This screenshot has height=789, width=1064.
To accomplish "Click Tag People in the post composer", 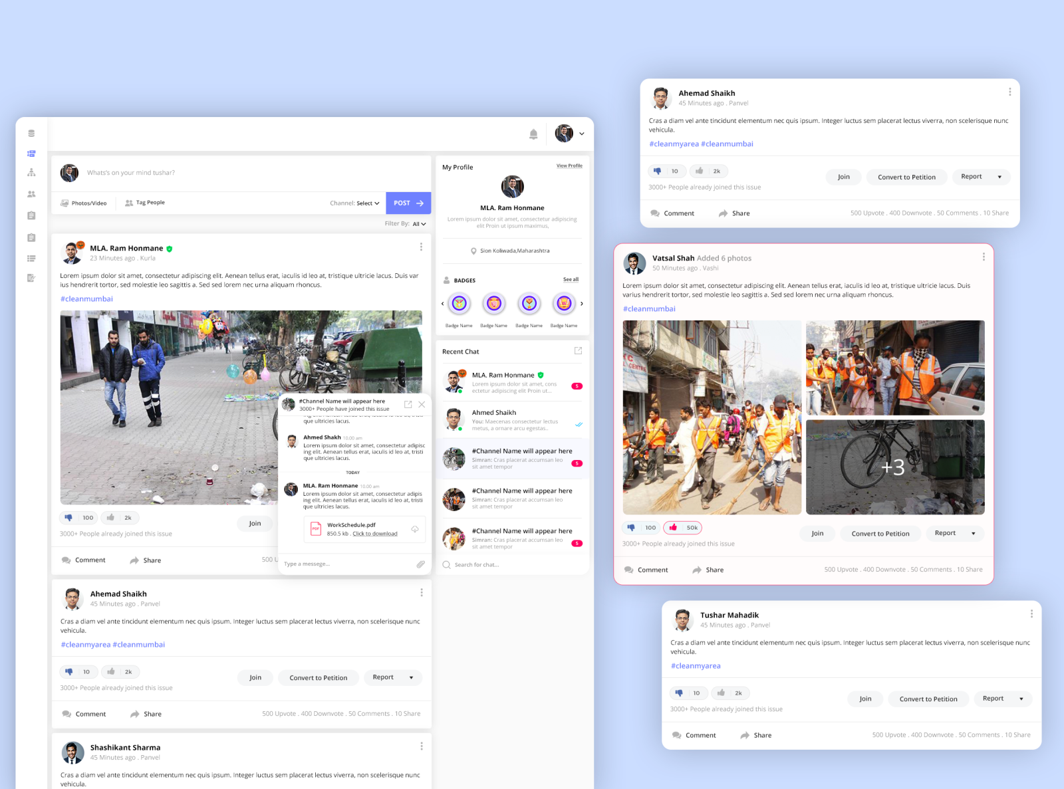I will click(145, 203).
